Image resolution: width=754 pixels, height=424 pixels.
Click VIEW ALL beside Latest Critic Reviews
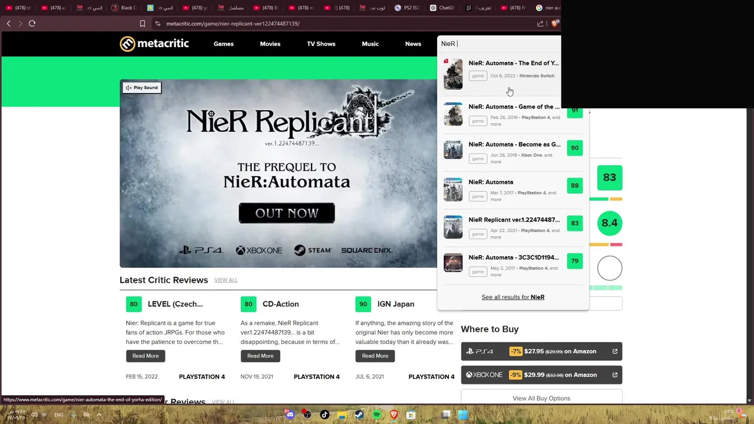(226, 280)
